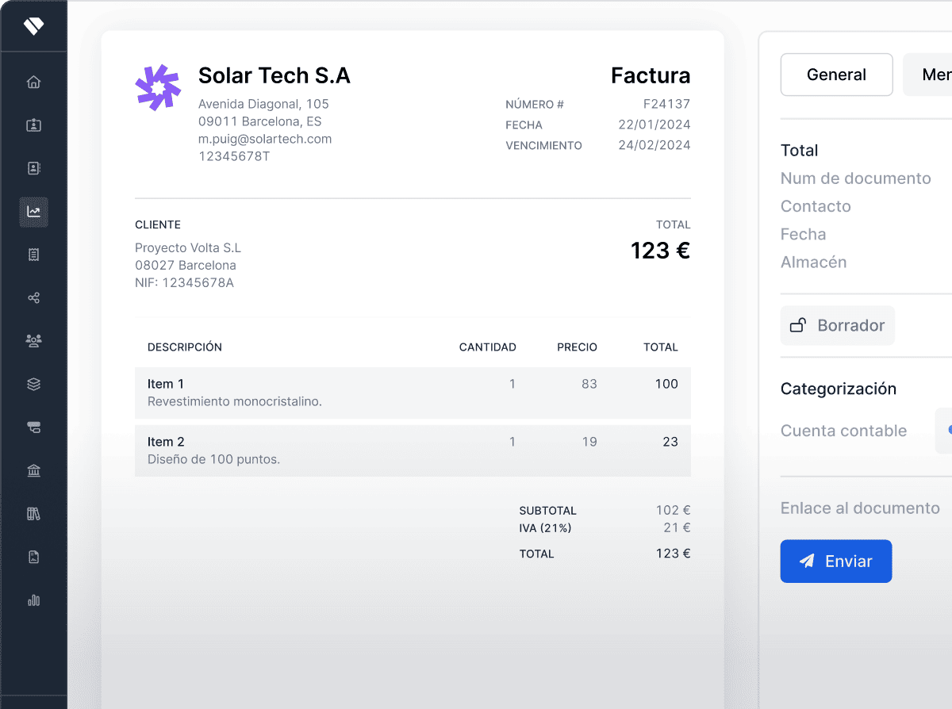Click the Item 2 price 19
The image size is (952, 709).
click(589, 442)
